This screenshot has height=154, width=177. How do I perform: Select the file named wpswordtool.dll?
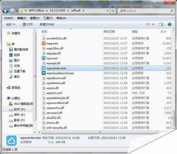[57, 103]
